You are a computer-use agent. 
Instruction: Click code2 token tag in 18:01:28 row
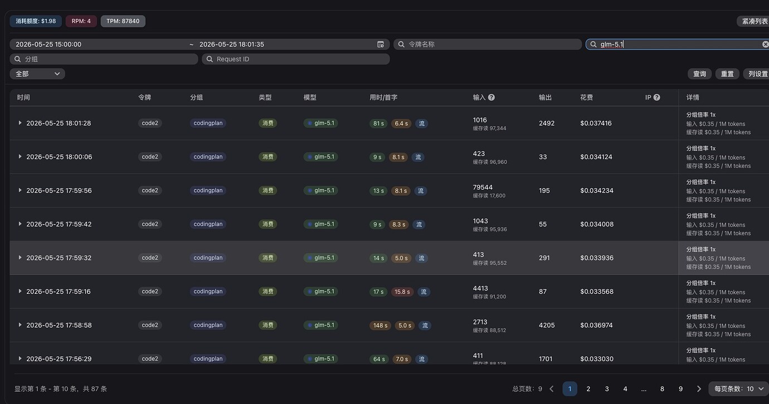[150, 123]
